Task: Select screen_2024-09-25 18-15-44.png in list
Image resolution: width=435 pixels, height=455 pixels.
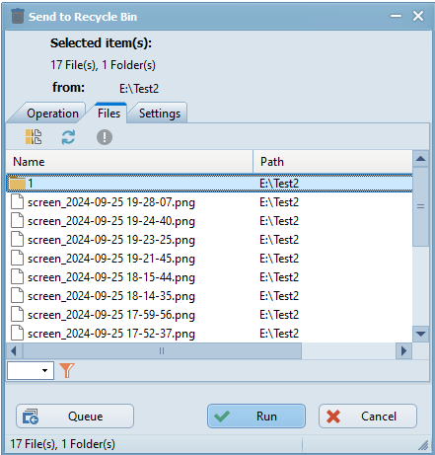Action: pyautogui.click(x=209, y=277)
